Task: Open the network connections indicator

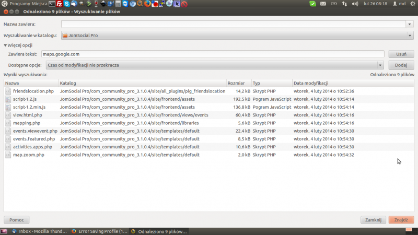Action: pos(344,4)
